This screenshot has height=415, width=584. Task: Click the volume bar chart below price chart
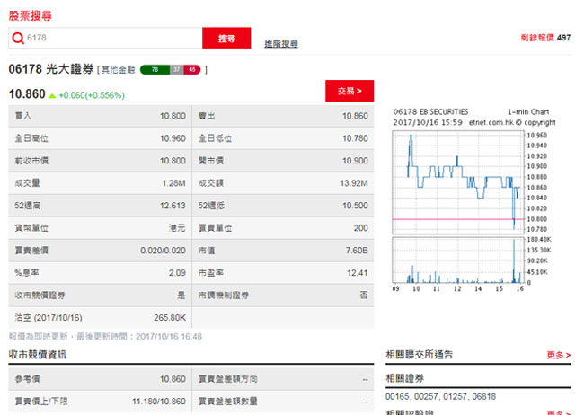coord(458,260)
